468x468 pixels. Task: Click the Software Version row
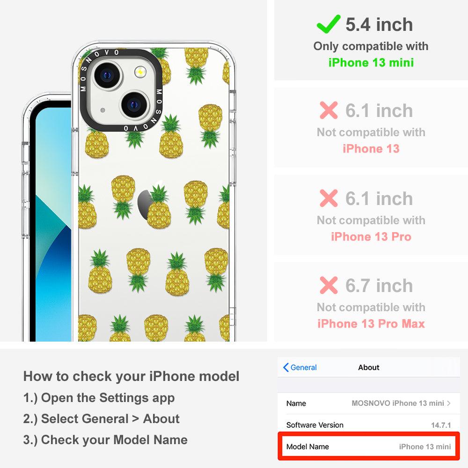(369, 425)
